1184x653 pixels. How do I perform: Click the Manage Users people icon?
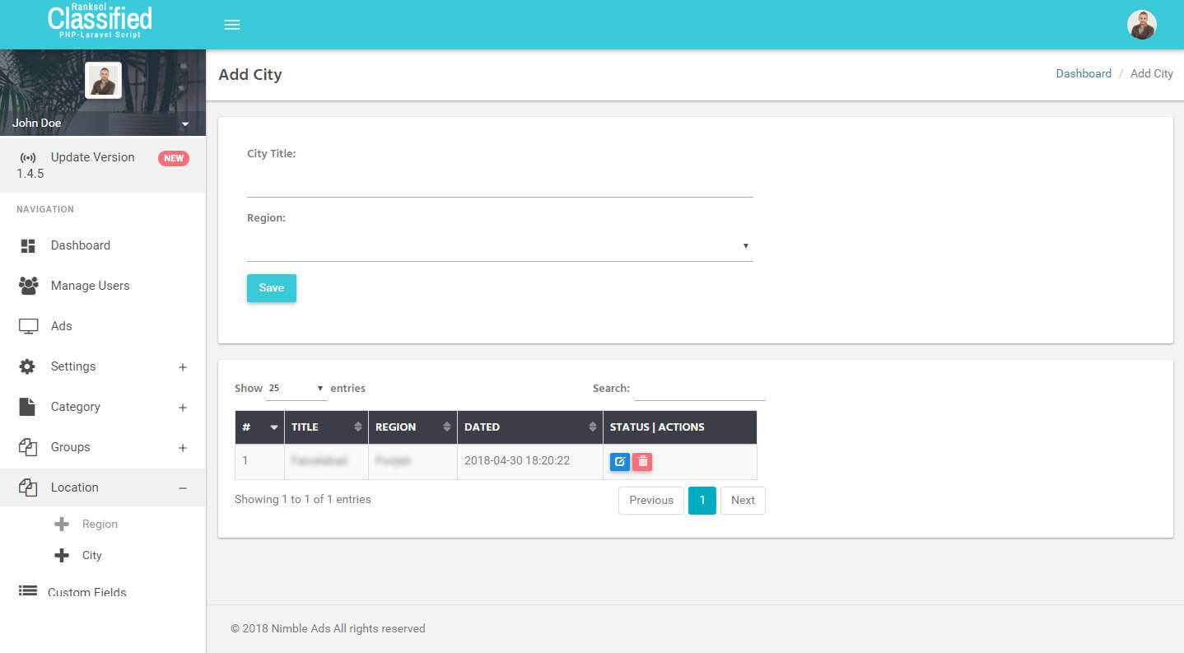pyautogui.click(x=28, y=286)
